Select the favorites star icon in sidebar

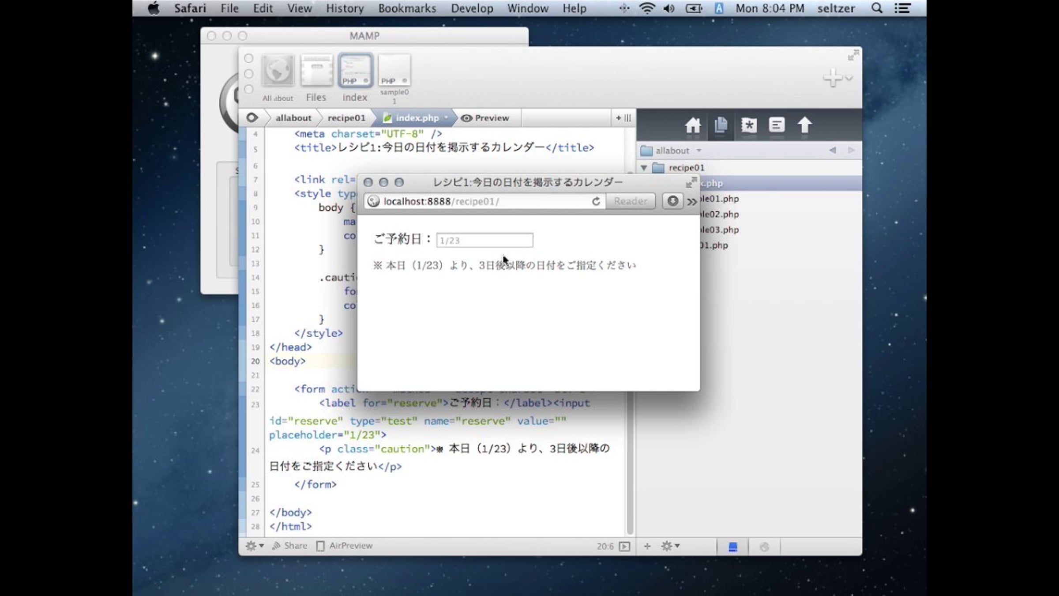tap(749, 125)
